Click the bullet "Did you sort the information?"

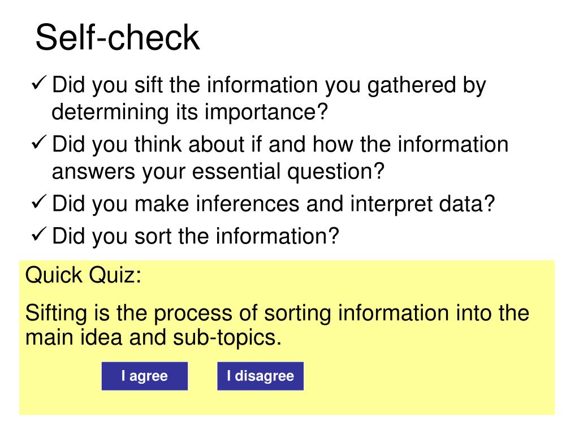tap(195, 236)
